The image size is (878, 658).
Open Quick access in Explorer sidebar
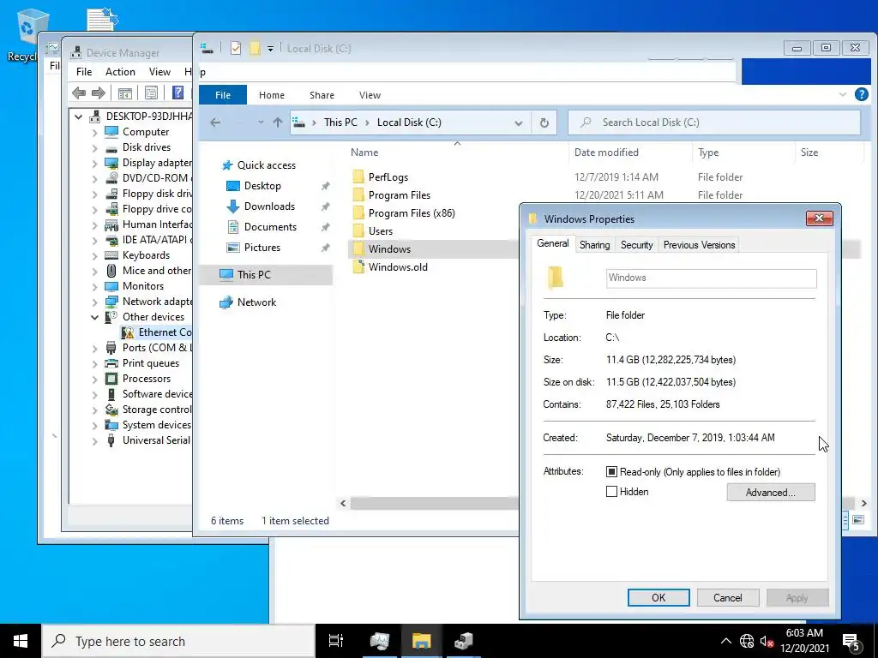pyautogui.click(x=266, y=165)
